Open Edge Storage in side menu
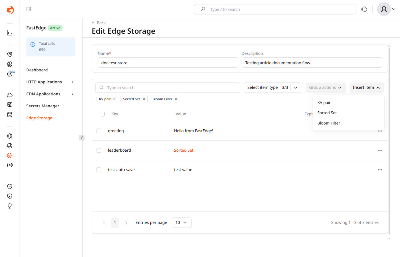 click(x=39, y=118)
